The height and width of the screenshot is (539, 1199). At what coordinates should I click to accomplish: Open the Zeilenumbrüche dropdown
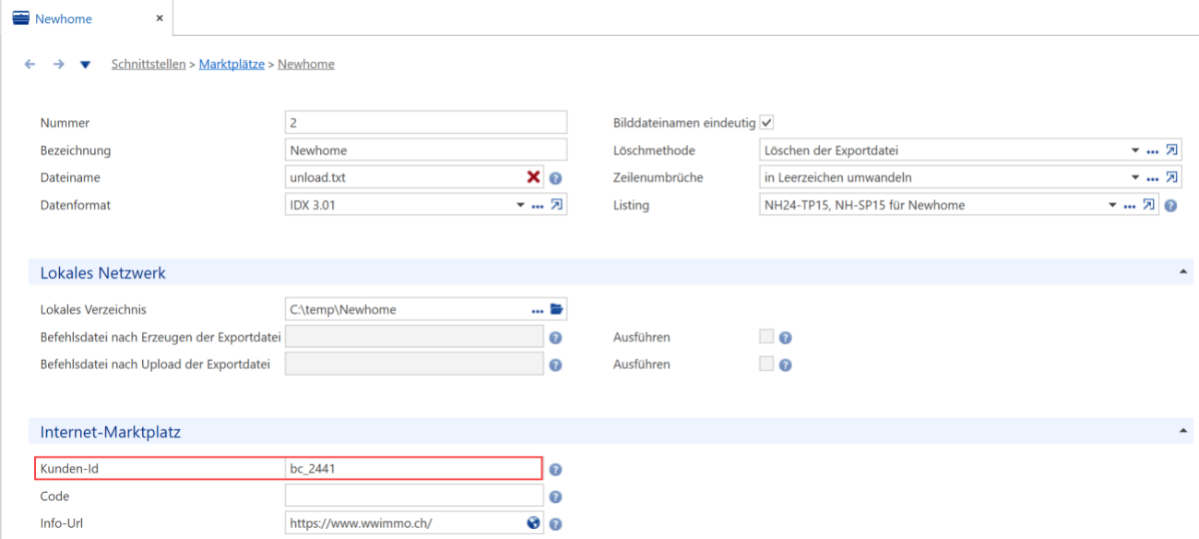pos(1135,177)
